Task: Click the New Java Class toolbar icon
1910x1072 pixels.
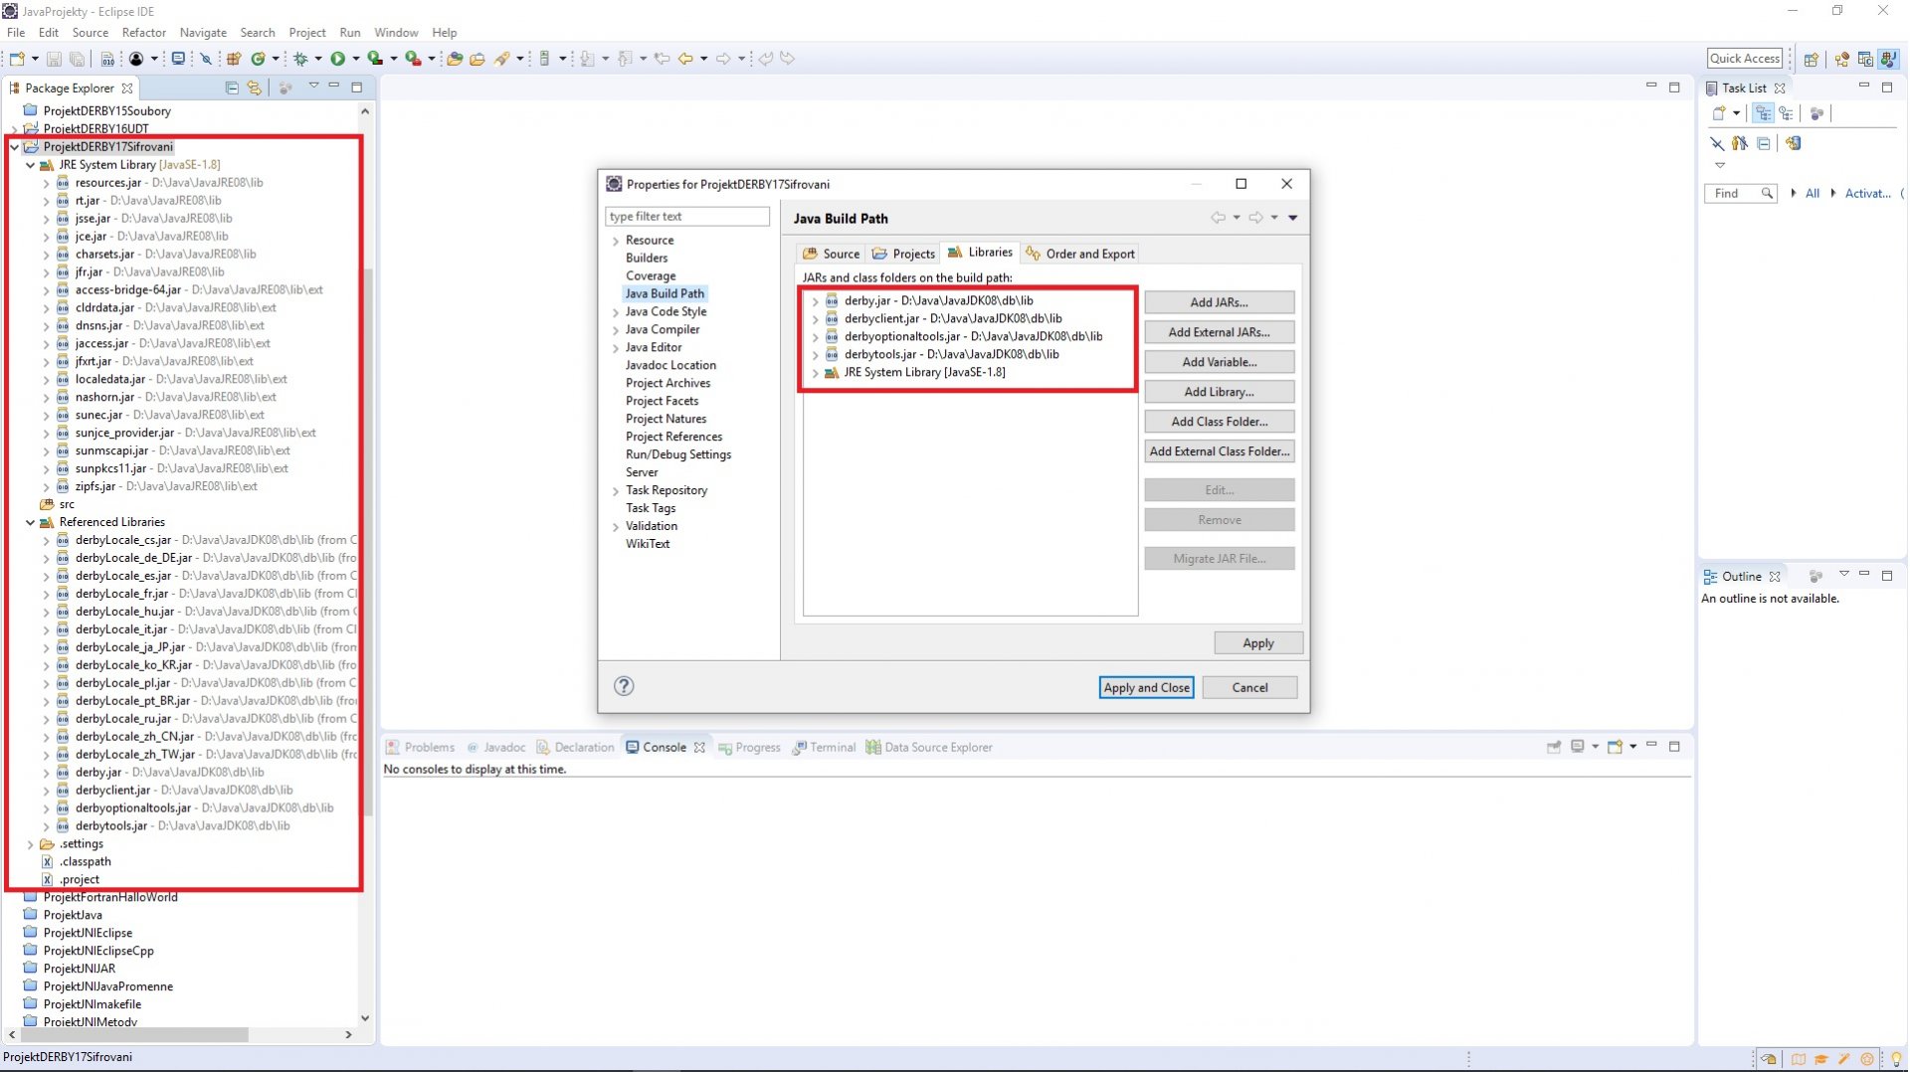Action: point(259,59)
